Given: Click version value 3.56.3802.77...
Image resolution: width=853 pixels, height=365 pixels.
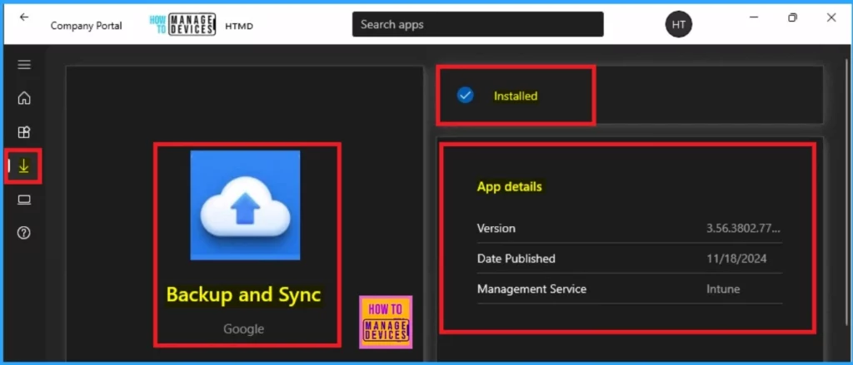Looking at the screenshot, I should 744,228.
